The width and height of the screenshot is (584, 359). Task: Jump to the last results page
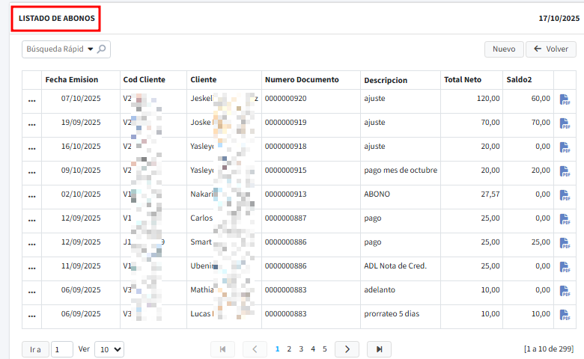[380, 349]
